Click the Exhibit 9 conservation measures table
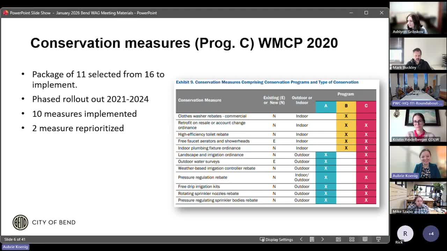The height and width of the screenshot is (251, 447). click(x=276, y=143)
